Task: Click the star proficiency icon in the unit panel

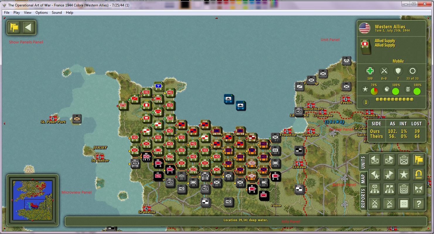Action: (x=365, y=90)
